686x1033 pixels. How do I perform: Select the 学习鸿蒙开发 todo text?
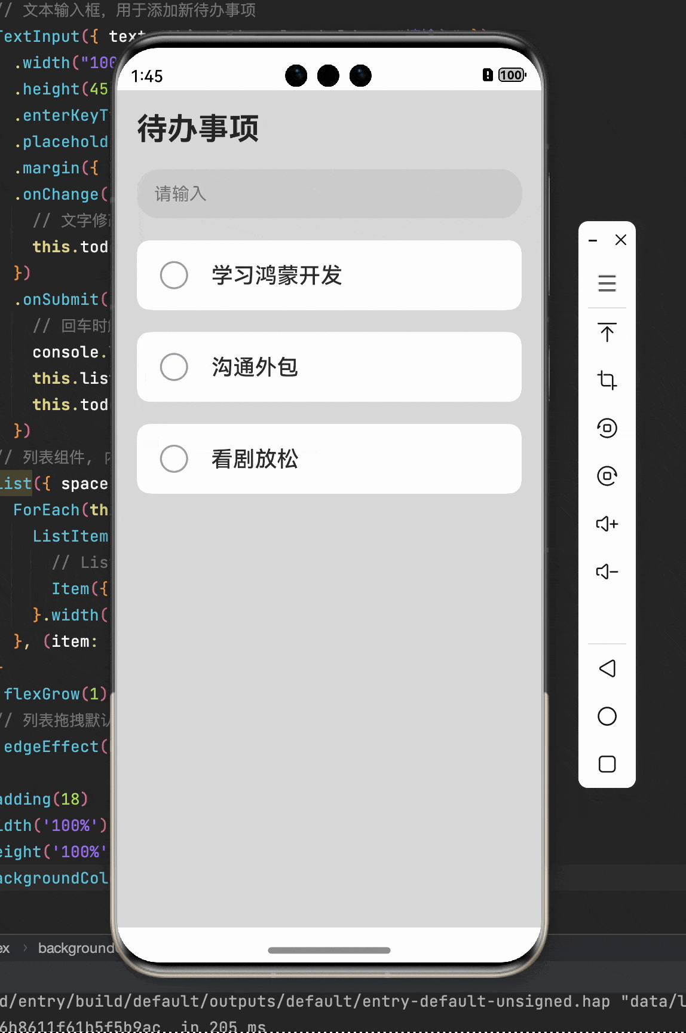(x=277, y=276)
